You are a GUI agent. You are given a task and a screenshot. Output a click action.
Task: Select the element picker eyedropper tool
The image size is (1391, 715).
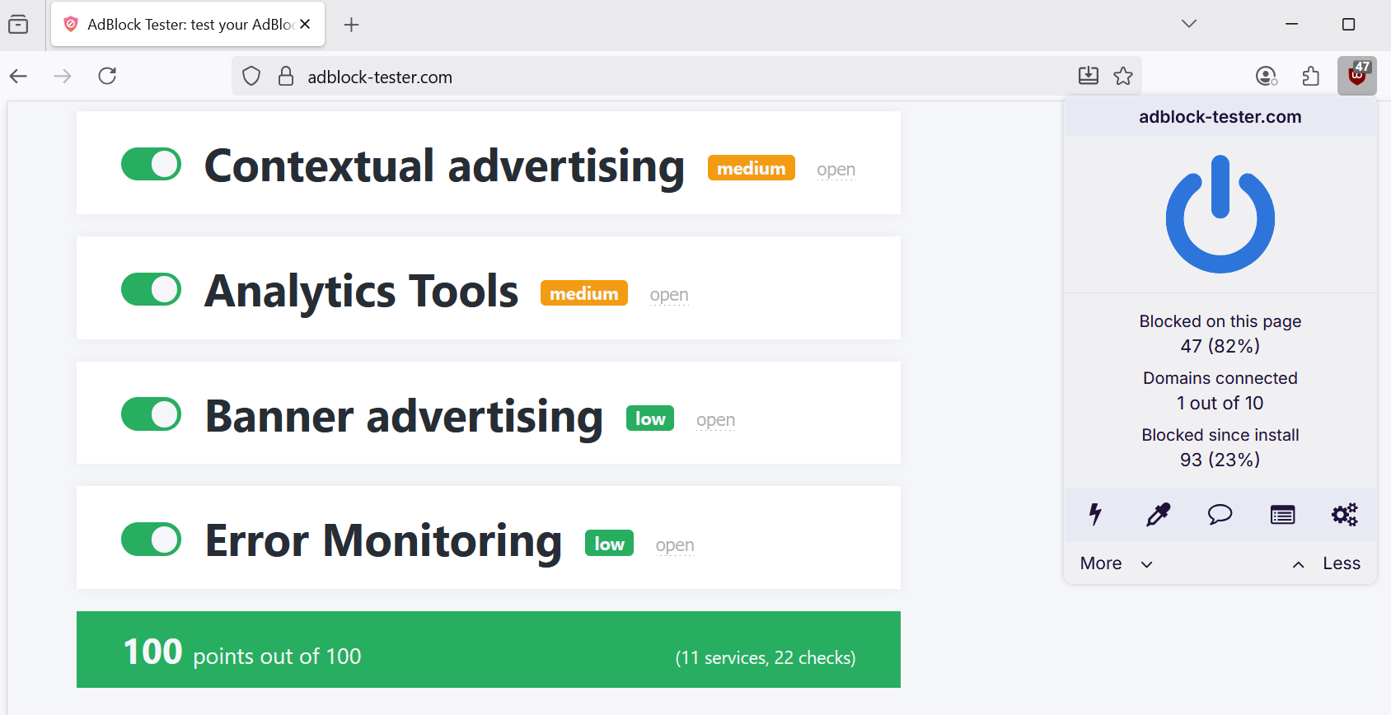(1157, 515)
